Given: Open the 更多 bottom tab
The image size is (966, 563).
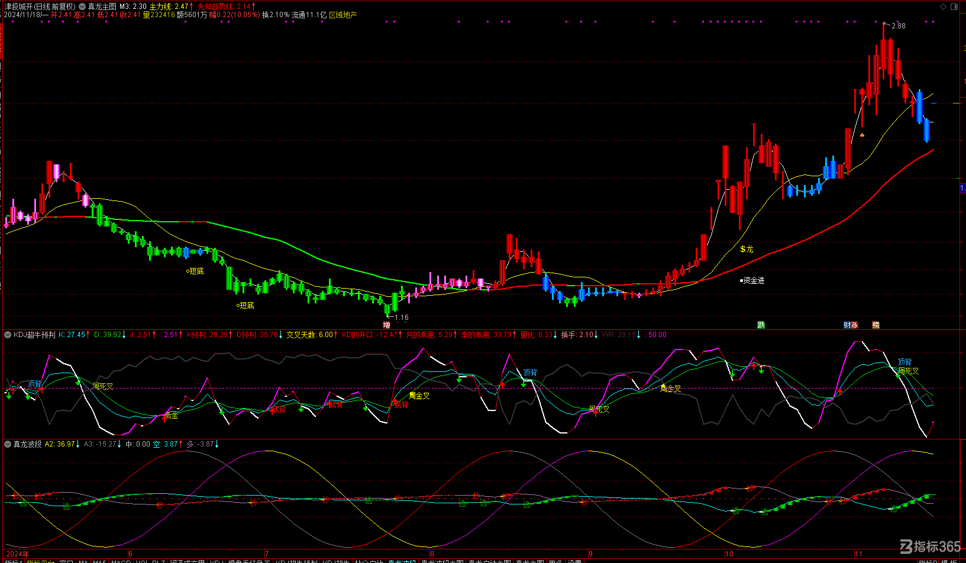Looking at the screenshot, I should pyautogui.click(x=555, y=561).
